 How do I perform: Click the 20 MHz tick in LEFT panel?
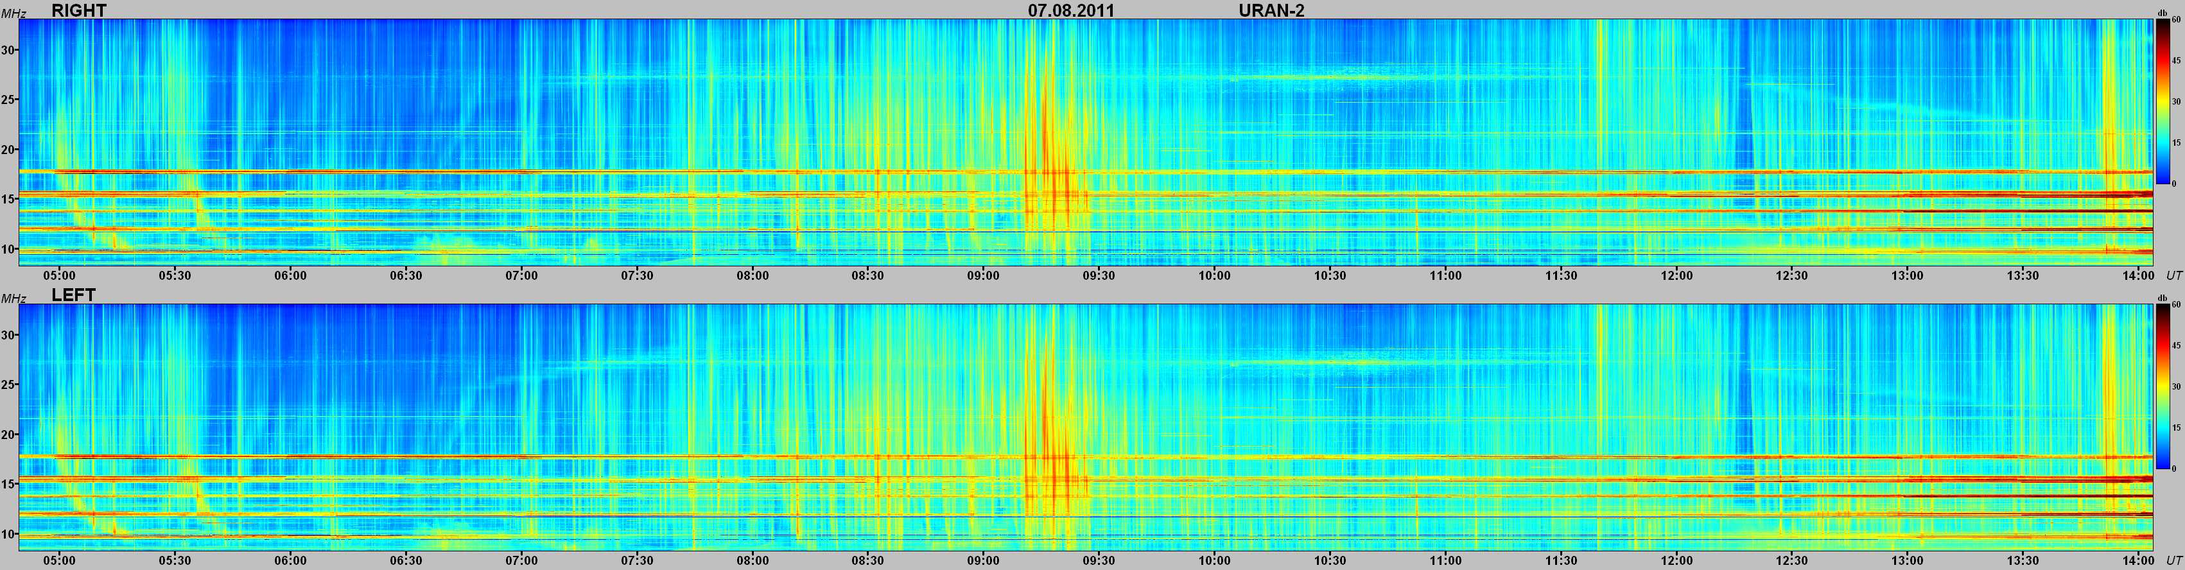coord(8,435)
